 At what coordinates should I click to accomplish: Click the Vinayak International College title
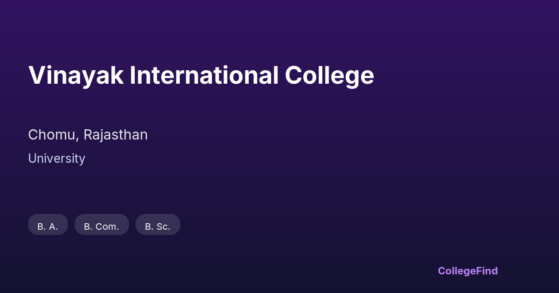pos(201,75)
